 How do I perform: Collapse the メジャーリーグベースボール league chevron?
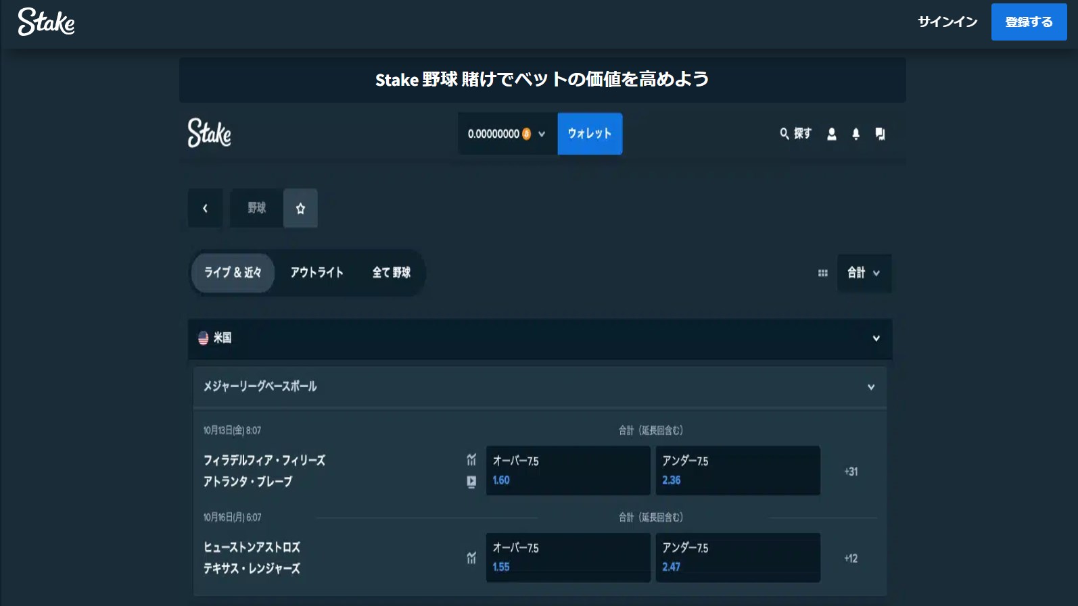point(871,387)
